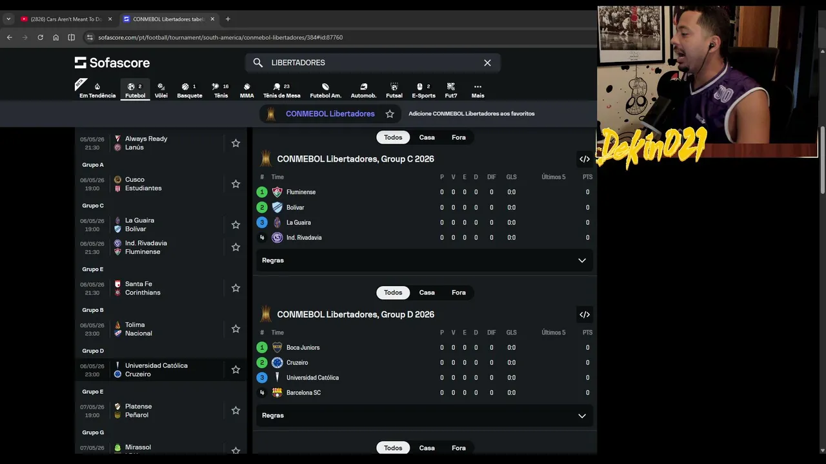Image resolution: width=826 pixels, height=464 pixels.
Task: Click the browser address bar URL
Action: click(221, 37)
